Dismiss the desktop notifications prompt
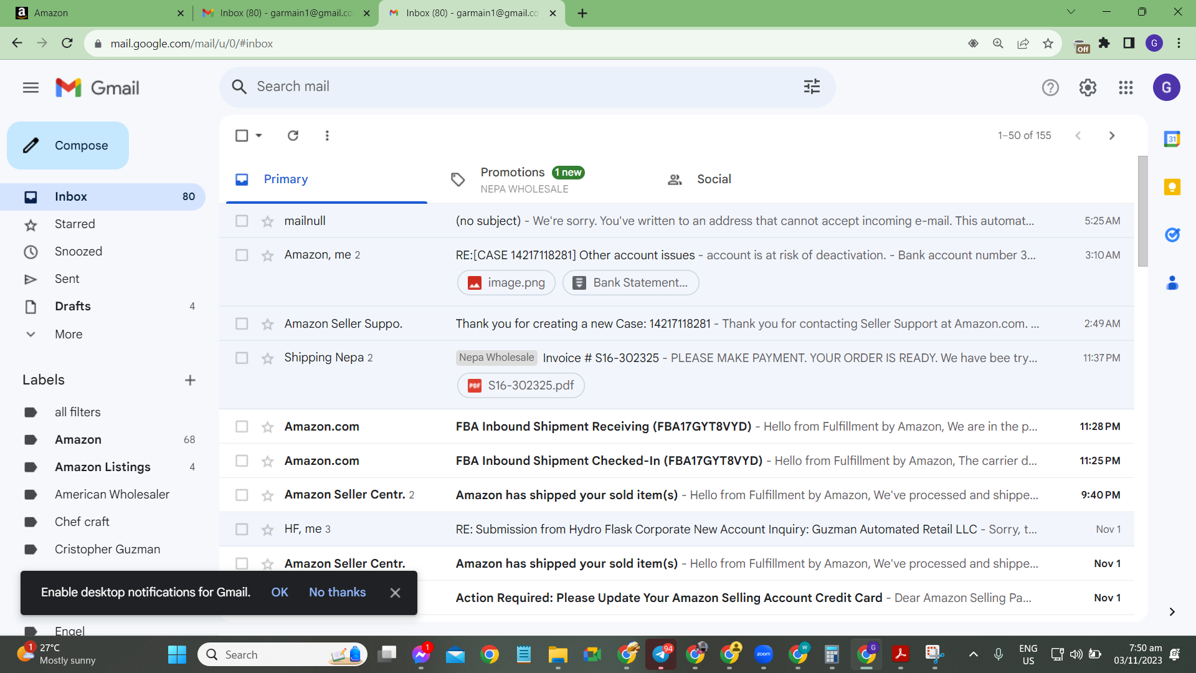This screenshot has height=673, width=1196. 395,593
